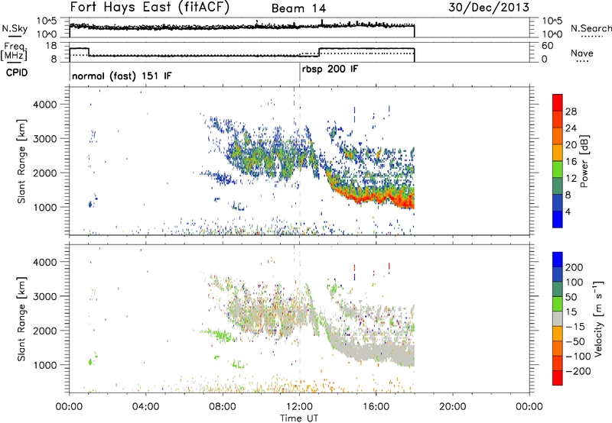Click the '28' power color bar value
This screenshot has height=423, width=612.
point(571,111)
